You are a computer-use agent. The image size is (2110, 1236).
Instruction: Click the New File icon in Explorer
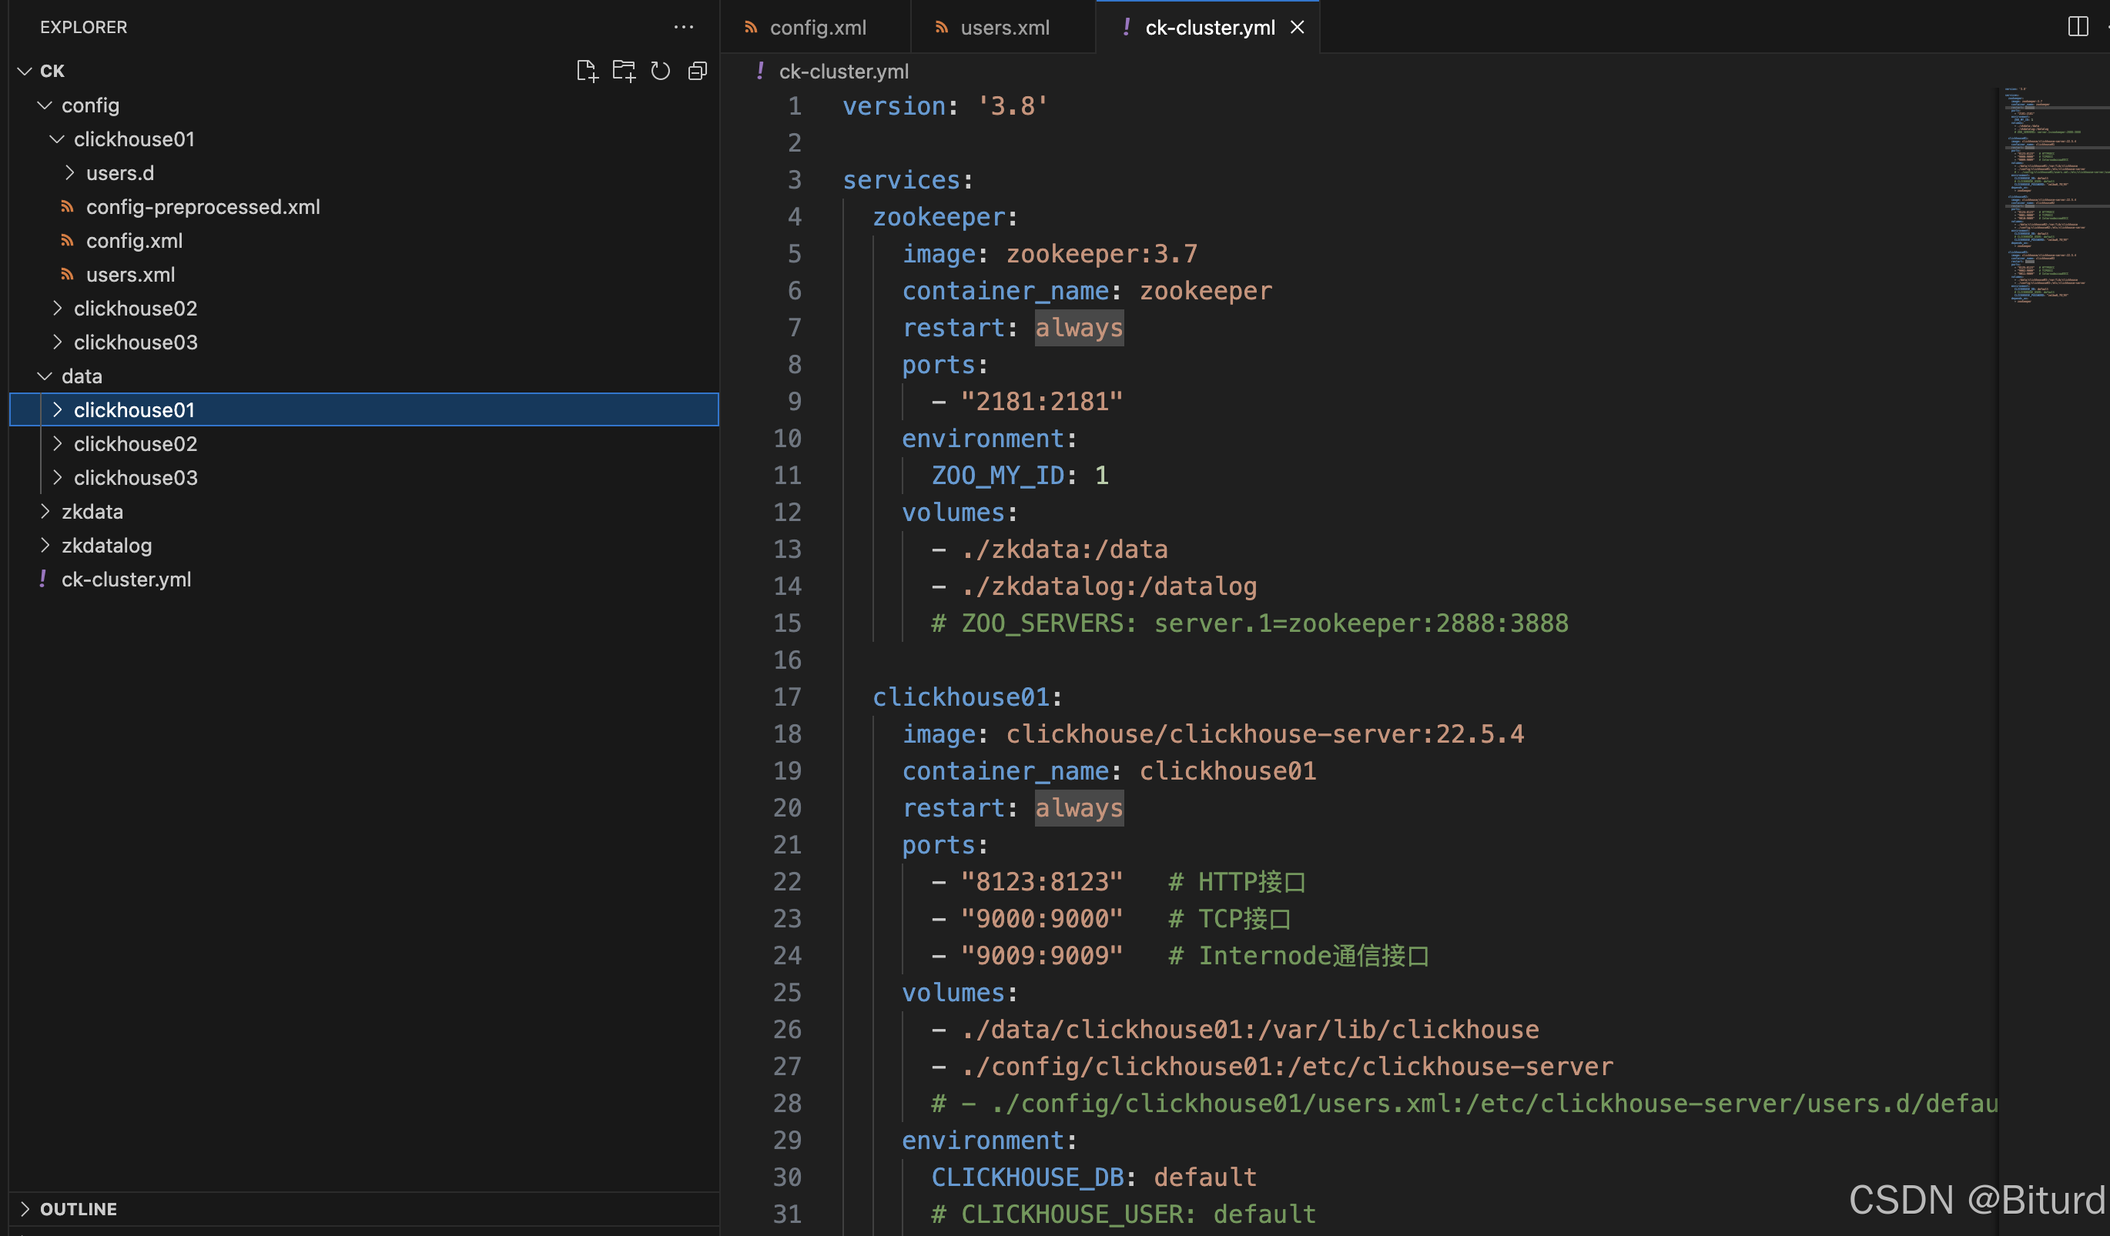587,71
